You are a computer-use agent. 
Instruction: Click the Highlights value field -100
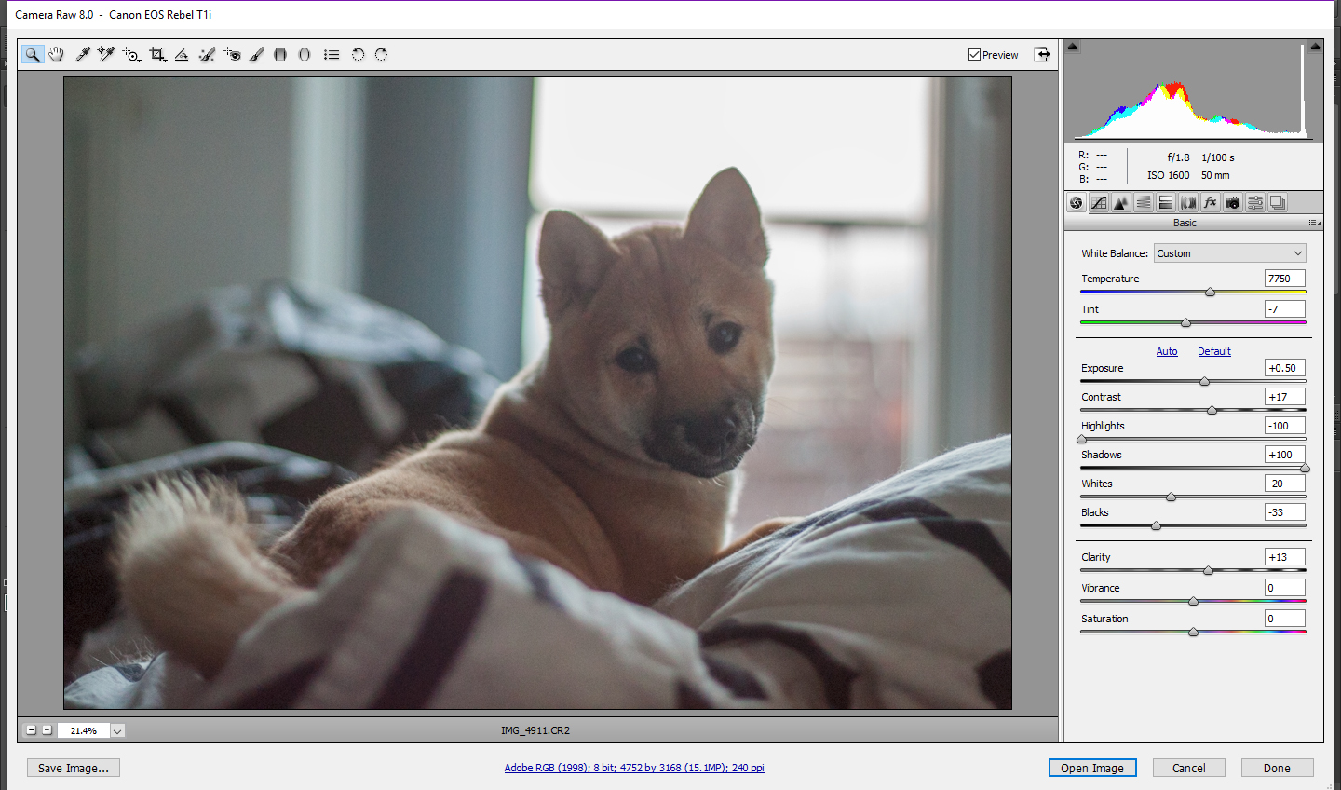click(1285, 426)
